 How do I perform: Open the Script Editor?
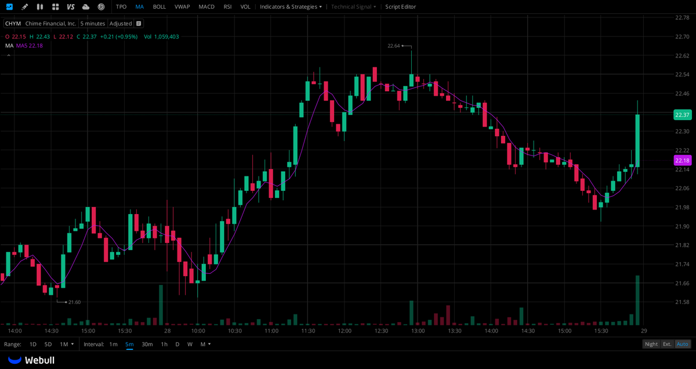coord(401,7)
